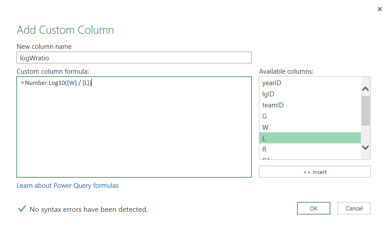Click the columns list scrollbar thumb

(365, 111)
